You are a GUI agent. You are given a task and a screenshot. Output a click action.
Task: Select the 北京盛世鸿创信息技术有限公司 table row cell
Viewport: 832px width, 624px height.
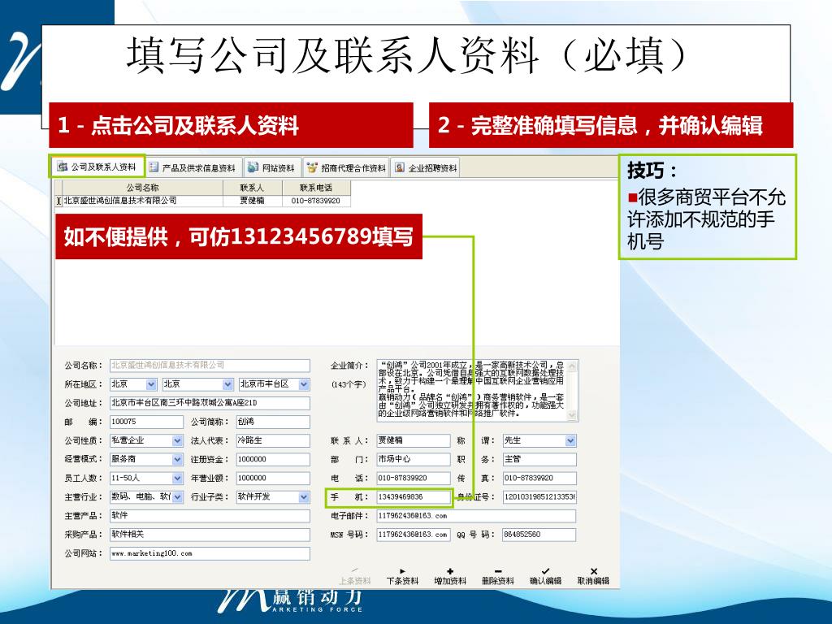pos(142,201)
